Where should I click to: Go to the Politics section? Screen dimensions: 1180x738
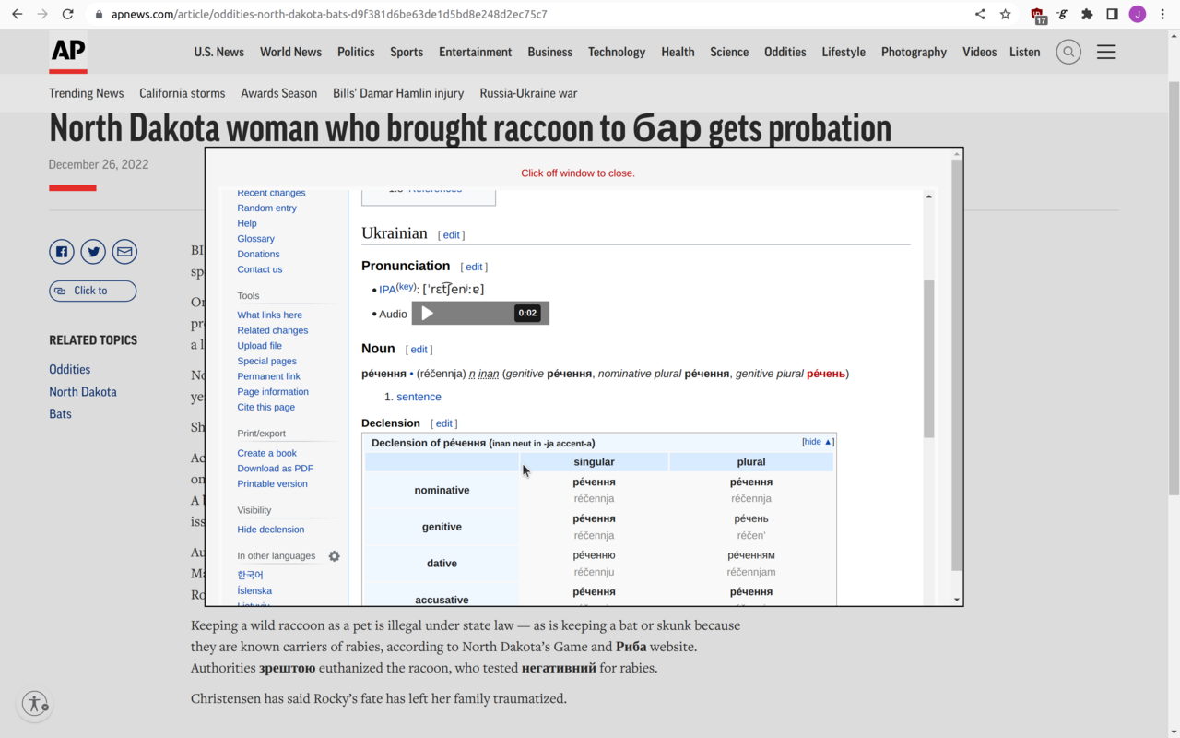[356, 52]
